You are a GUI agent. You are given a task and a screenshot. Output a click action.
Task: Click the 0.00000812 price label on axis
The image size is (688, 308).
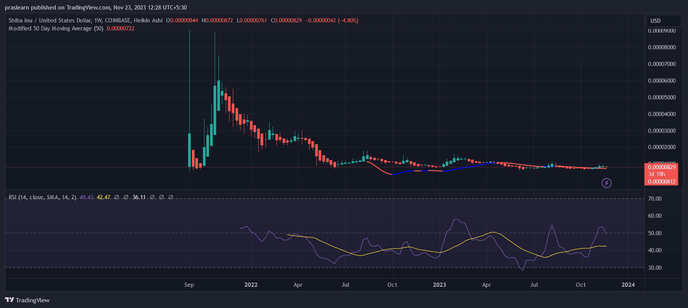tap(661, 181)
